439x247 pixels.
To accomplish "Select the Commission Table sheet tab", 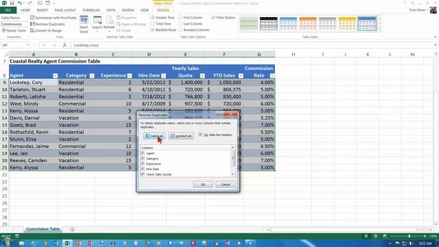I will pyautogui.click(x=43, y=229).
